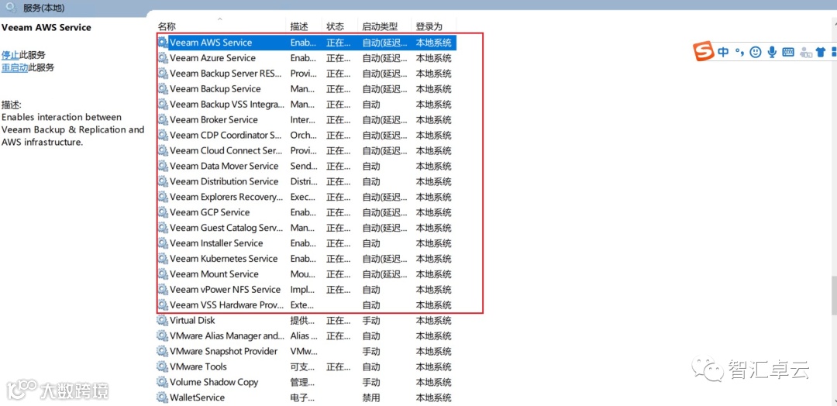The image size is (837, 406).
Task: Sort by the 状态 column header
Action: [x=336, y=26]
